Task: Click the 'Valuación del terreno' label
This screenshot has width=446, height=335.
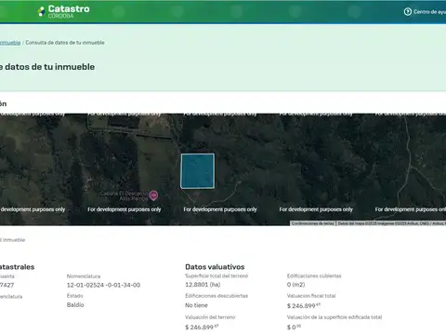Action: pyautogui.click(x=210, y=317)
